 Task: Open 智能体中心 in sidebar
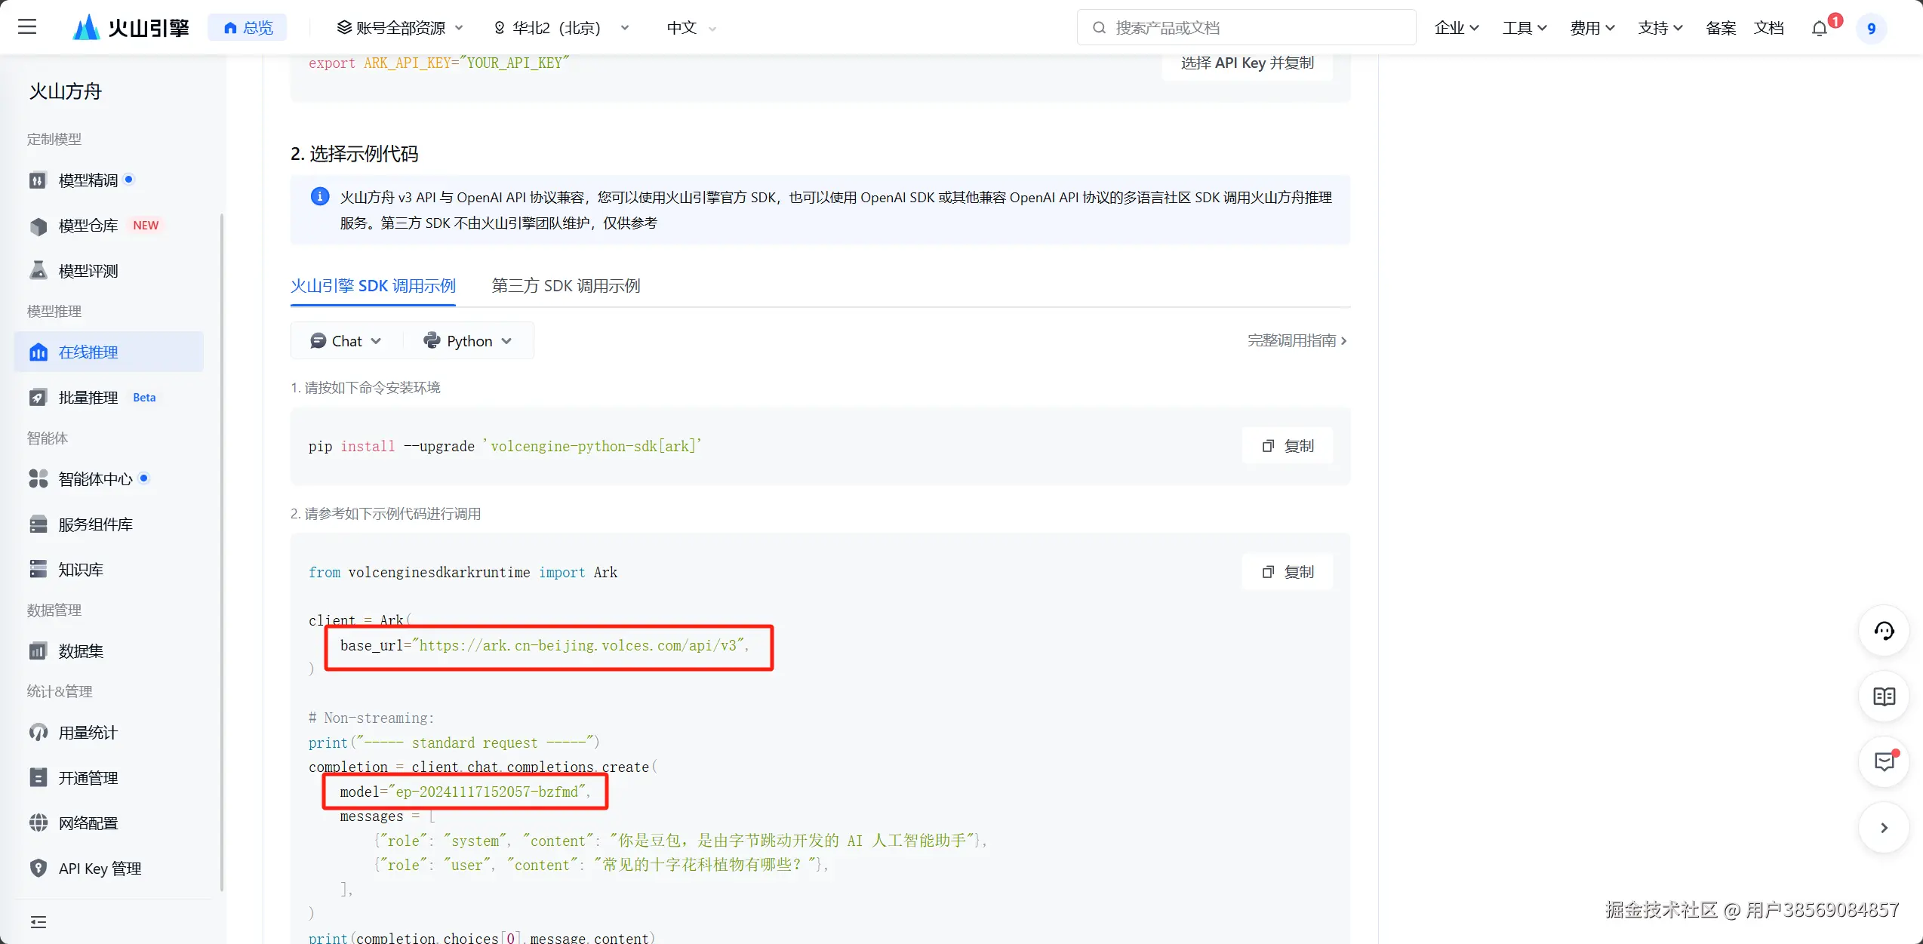tap(95, 478)
